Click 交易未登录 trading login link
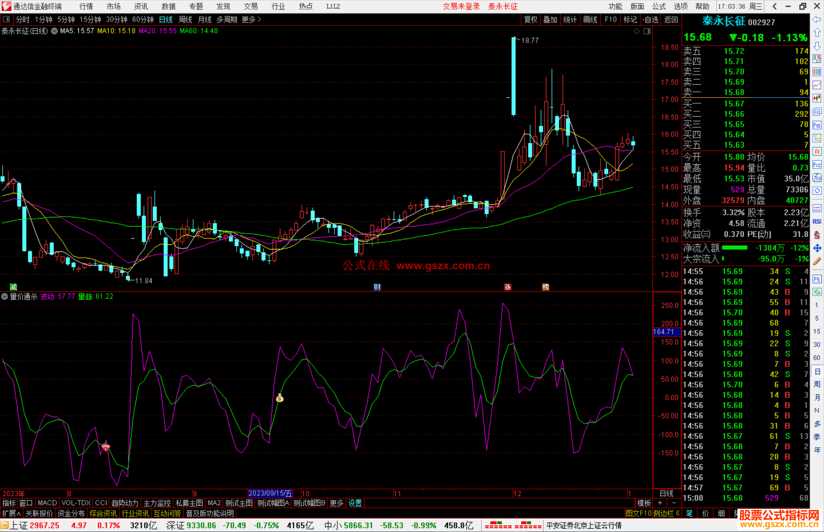 (461, 6)
